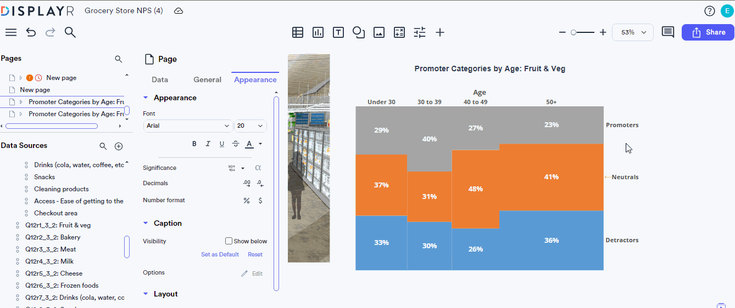Open the calculation tool icon
The height and width of the screenshot is (308, 735).
pos(399,32)
